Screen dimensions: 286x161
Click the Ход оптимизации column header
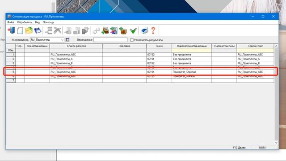coord(37,46)
